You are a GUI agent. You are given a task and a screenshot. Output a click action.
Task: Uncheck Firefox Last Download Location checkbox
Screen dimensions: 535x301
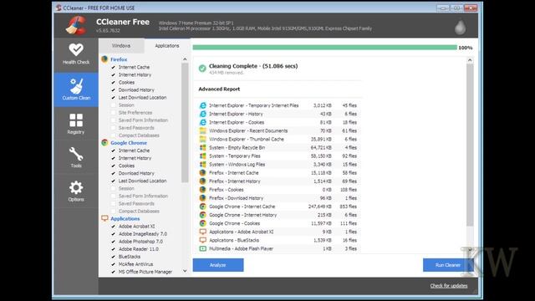pos(114,98)
